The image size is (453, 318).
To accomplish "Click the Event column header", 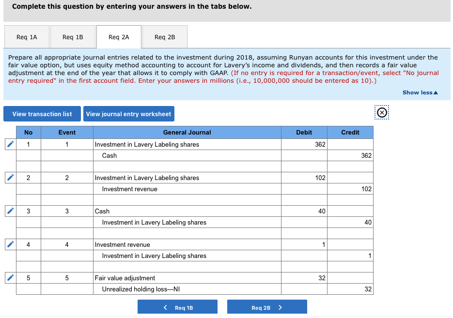I will (x=67, y=133).
